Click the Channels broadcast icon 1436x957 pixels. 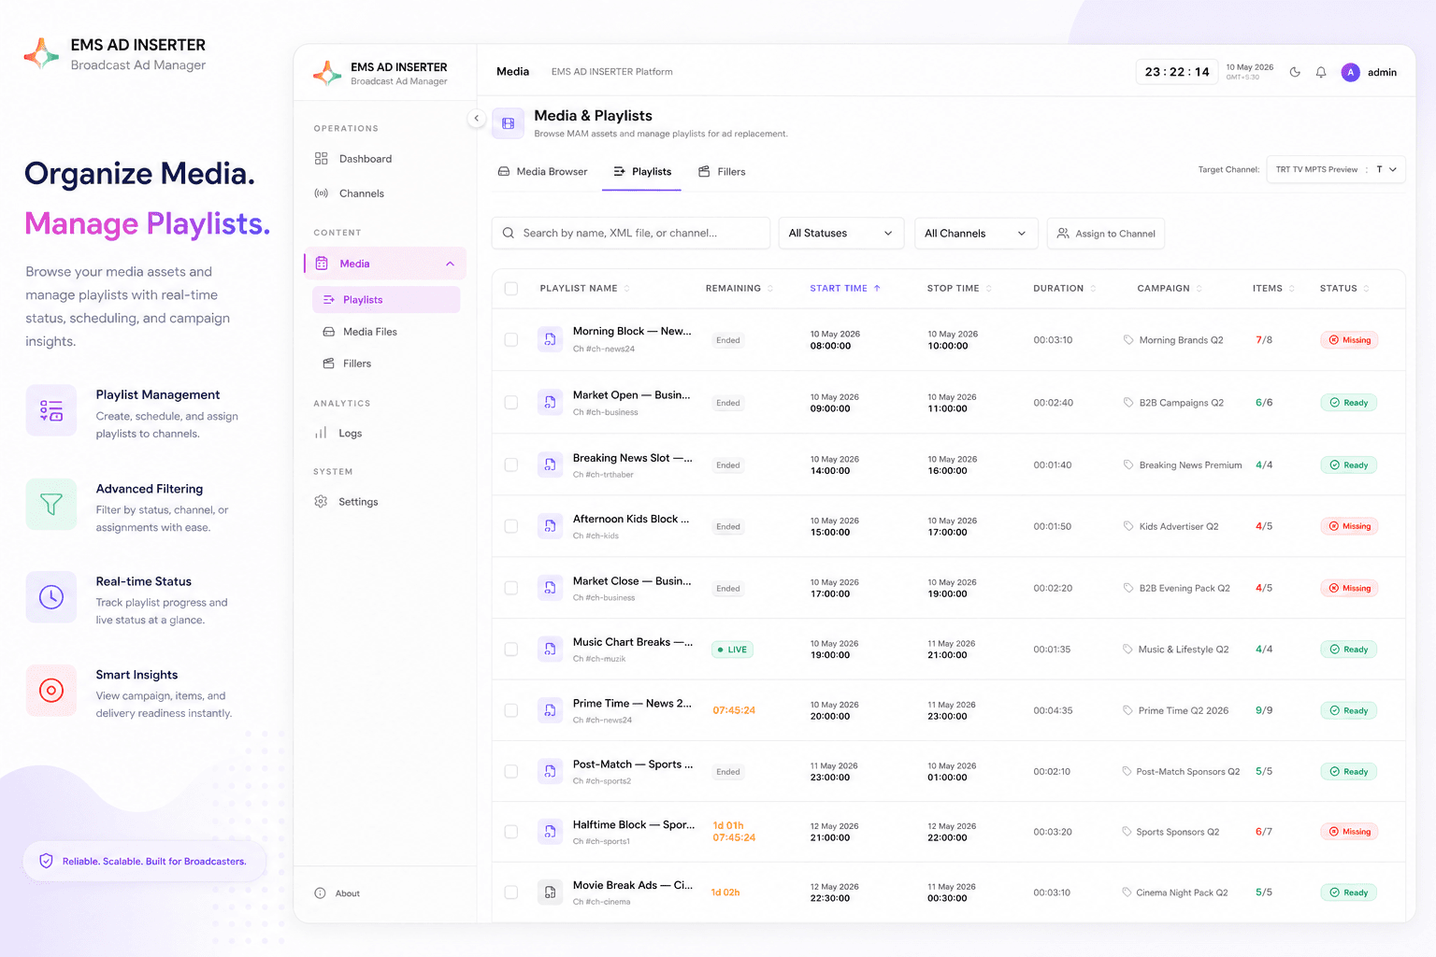point(321,193)
